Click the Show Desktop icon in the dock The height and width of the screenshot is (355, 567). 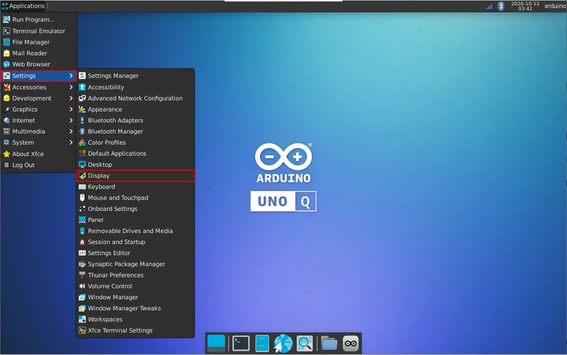coord(216,344)
